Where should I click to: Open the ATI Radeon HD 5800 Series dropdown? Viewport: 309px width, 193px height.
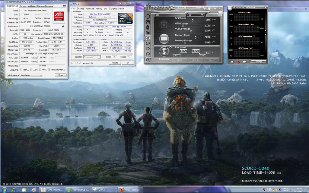click(x=24, y=75)
